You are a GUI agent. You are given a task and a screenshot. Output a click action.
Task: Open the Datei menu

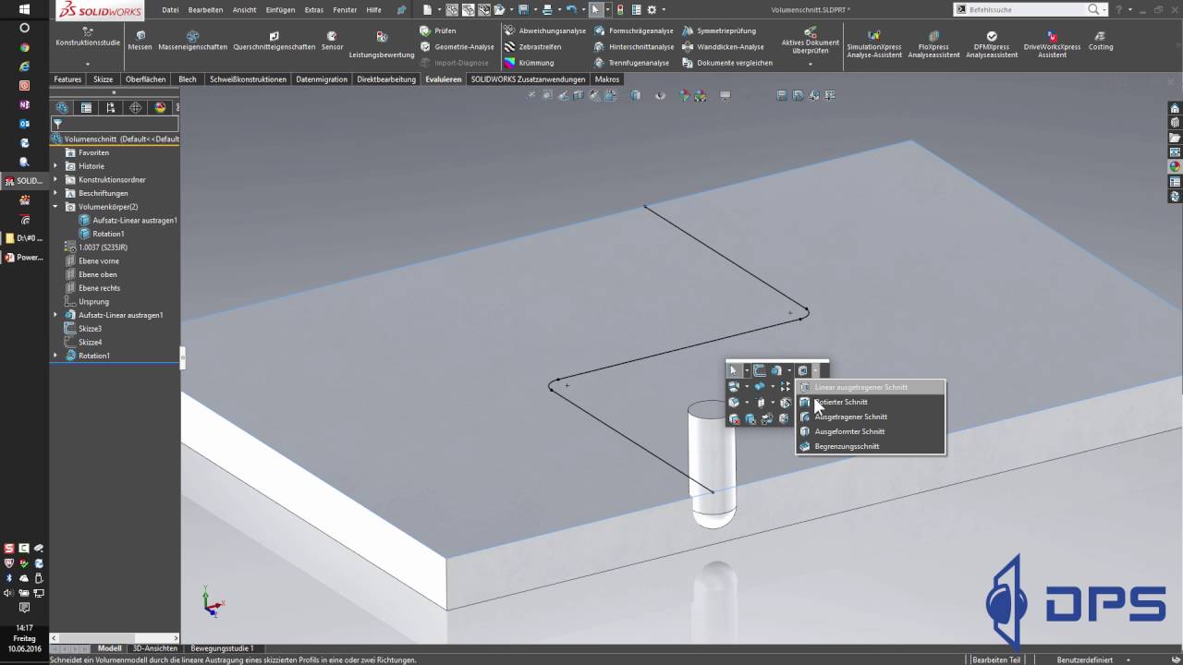[170, 9]
